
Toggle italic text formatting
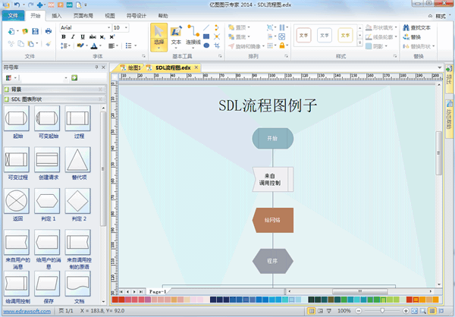pos(74,38)
